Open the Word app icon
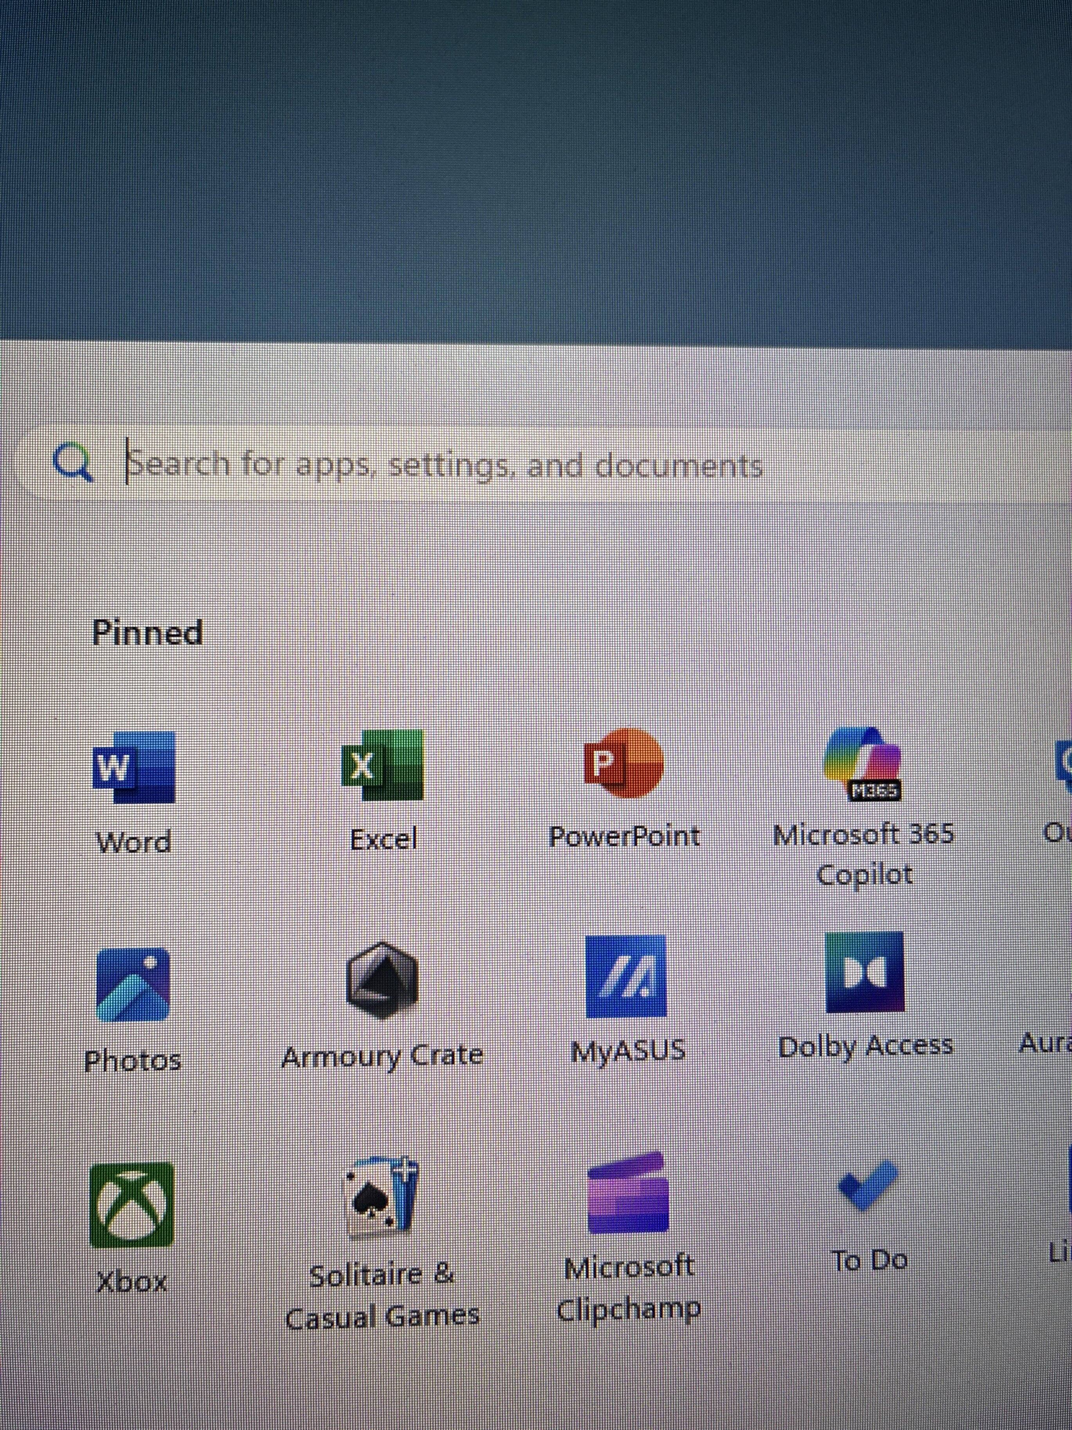Image resolution: width=1072 pixels, height=1430 pixels. (x=134, y=767)
